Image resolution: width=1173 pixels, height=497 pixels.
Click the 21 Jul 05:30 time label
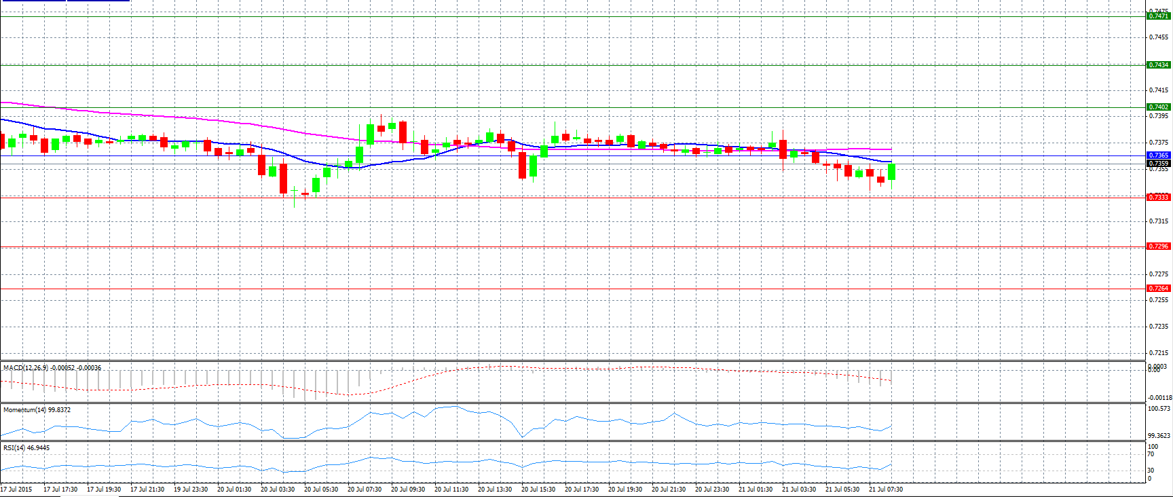pos(842,490)
